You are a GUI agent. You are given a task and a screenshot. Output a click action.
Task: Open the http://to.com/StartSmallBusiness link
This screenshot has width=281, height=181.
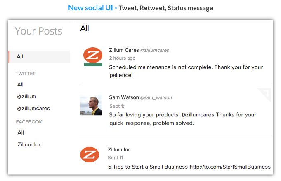230,167
